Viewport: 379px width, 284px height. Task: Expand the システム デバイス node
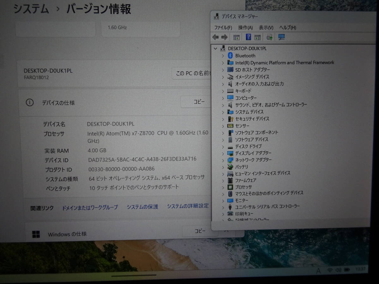[223, 112]
